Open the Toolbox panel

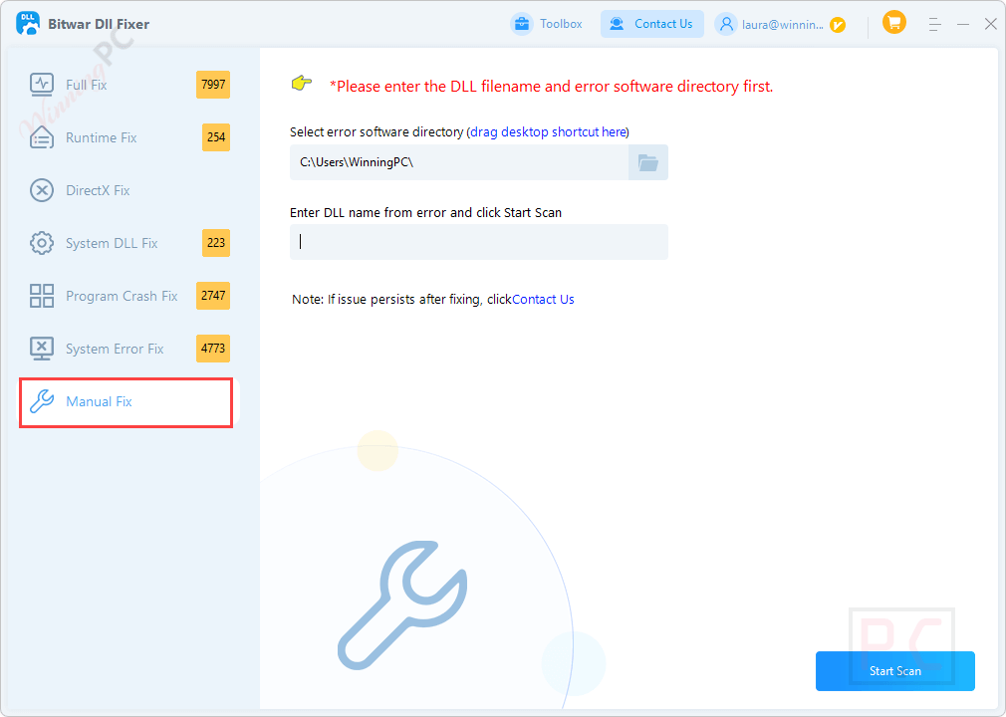point(546,23)
